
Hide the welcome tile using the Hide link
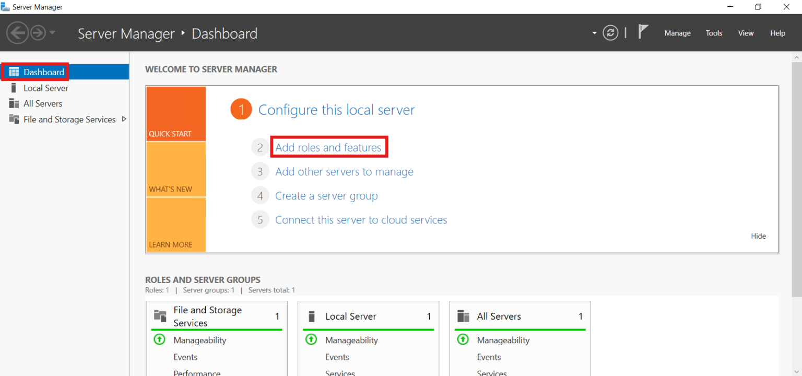[758, 236]
